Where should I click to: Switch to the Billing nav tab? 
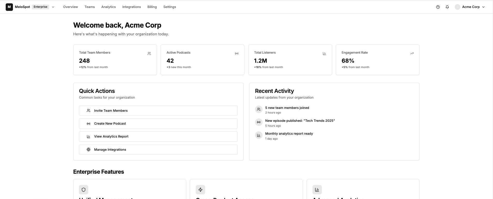pyautogui.click(x=152, y=7)
